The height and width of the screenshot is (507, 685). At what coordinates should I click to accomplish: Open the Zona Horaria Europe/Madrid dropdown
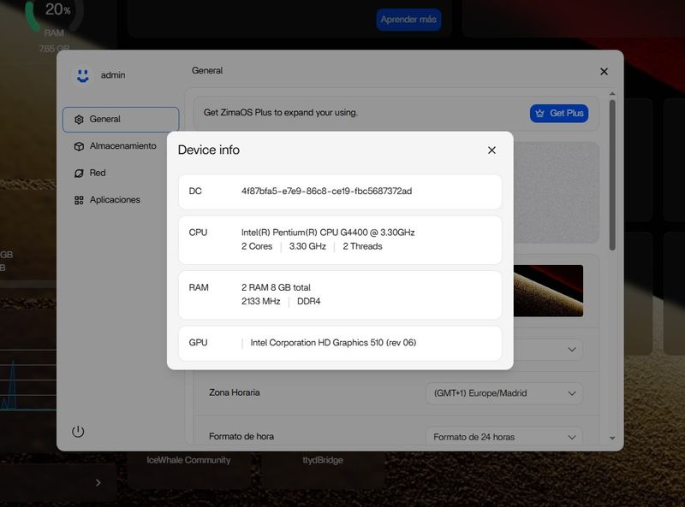point(504,393)
